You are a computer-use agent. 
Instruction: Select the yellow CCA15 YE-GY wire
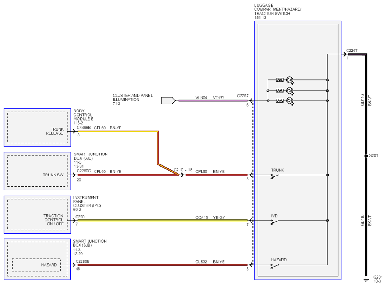163,221
